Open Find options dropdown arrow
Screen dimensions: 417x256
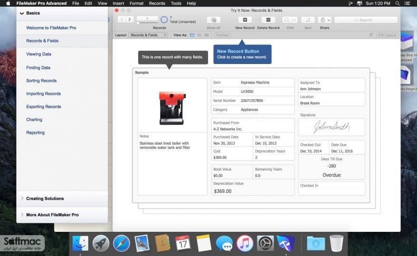(x=294, y=20)
